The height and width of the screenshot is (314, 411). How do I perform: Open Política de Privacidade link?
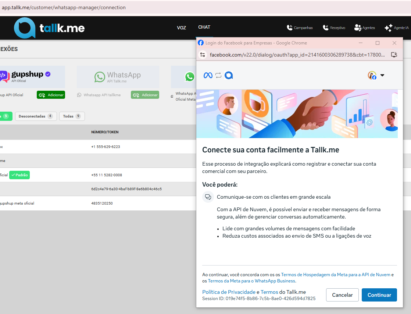click(229, 292)
